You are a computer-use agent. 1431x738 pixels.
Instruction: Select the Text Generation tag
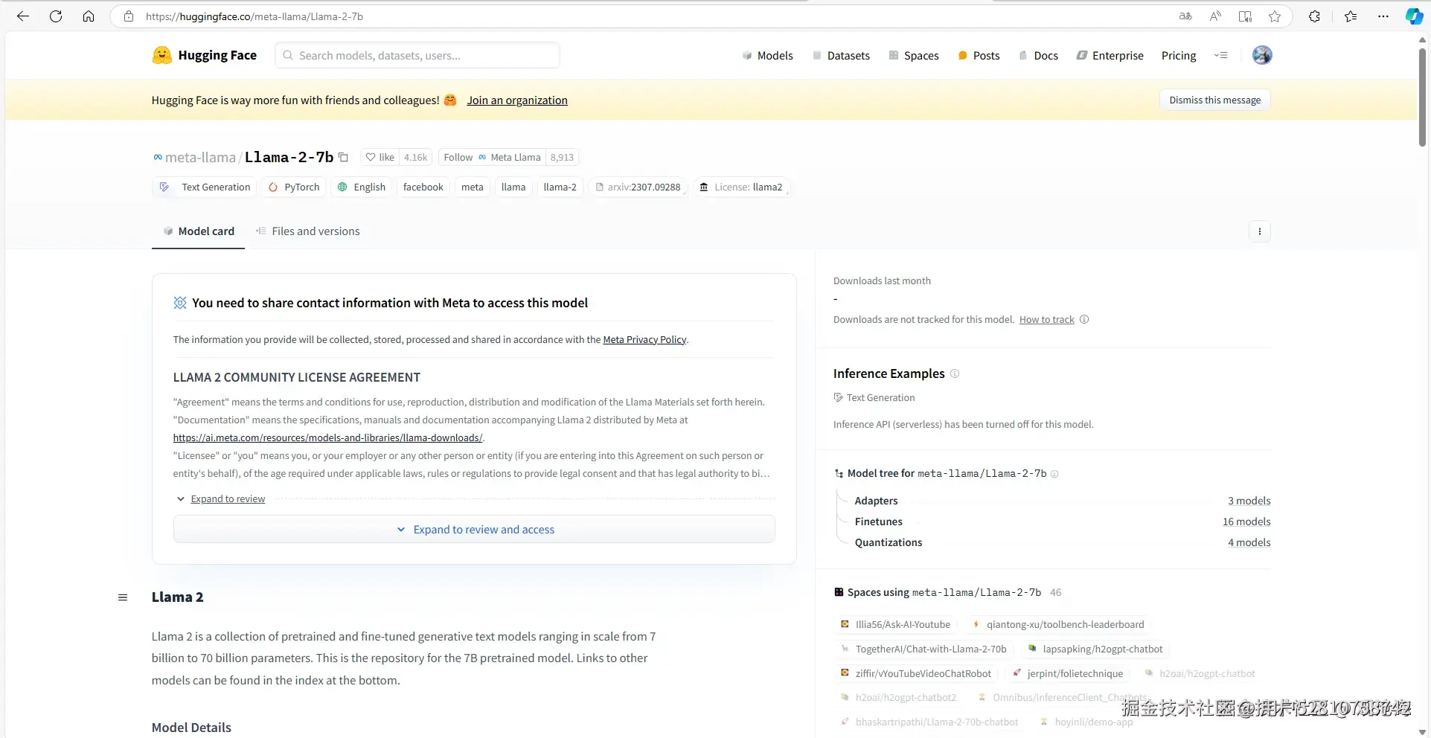point(205,187)
